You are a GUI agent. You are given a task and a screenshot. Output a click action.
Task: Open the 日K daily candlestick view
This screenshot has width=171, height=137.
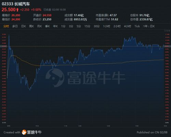tap(24, 26)
